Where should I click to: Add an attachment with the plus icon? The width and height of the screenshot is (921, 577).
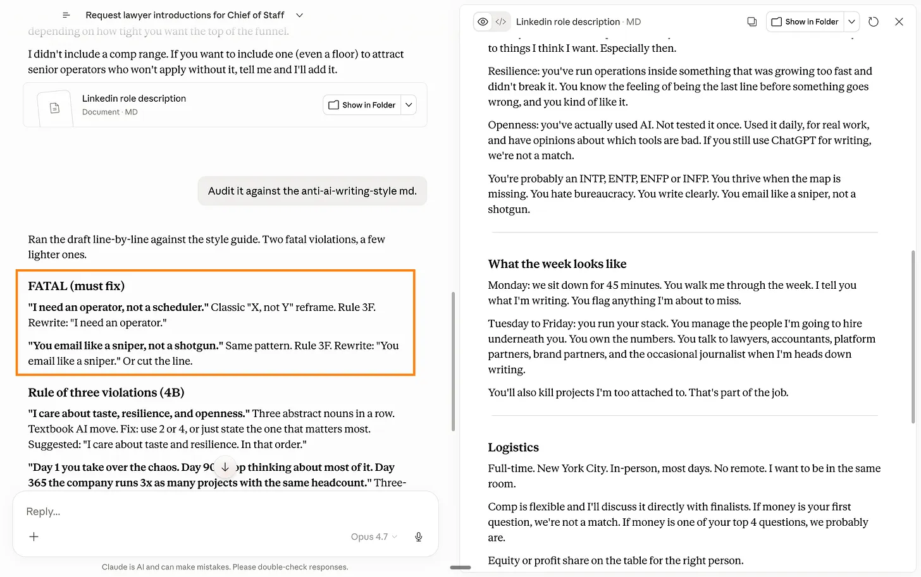[34, 537]
